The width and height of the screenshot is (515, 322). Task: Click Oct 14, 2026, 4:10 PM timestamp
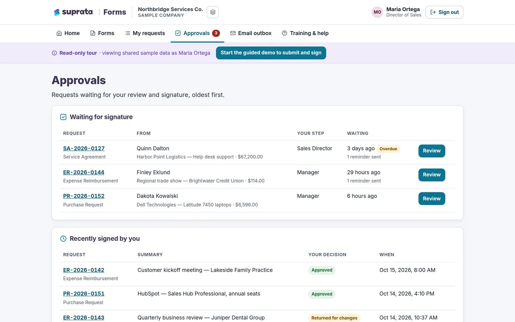(407, 294)
